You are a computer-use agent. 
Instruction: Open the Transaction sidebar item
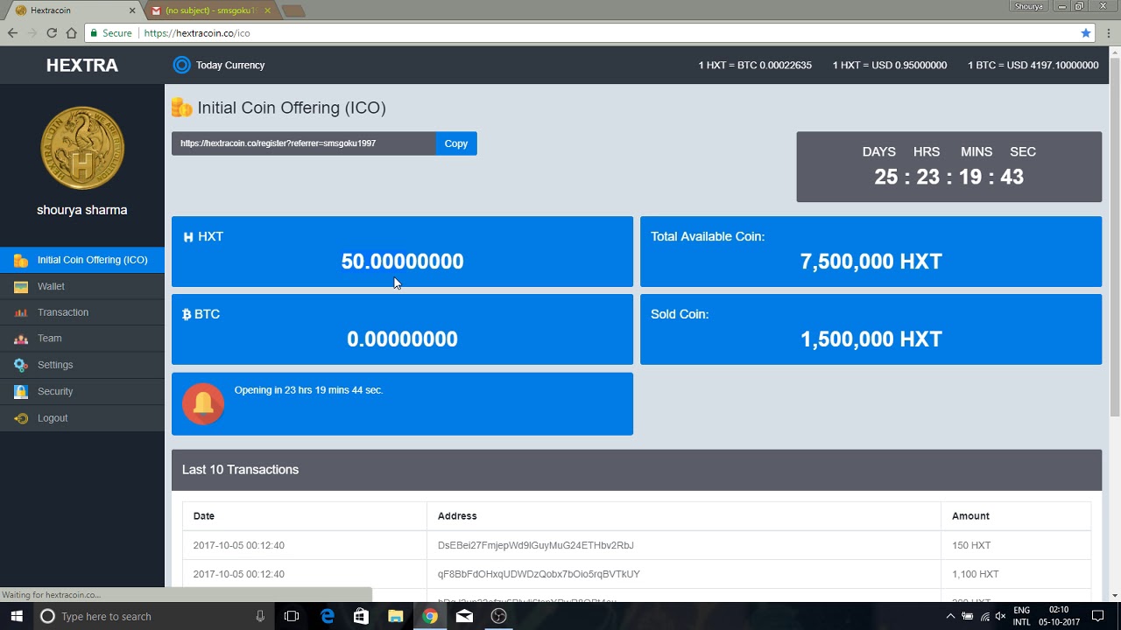coord(82,312)
